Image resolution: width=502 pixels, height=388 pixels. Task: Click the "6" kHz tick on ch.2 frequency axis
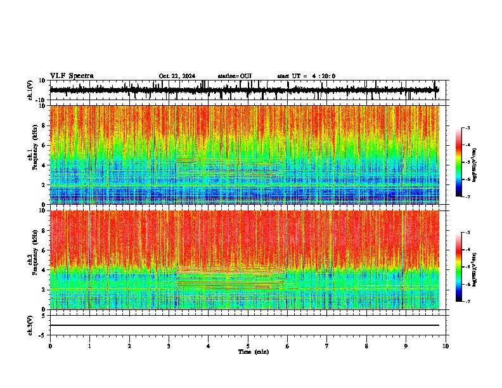click(44, 250)
